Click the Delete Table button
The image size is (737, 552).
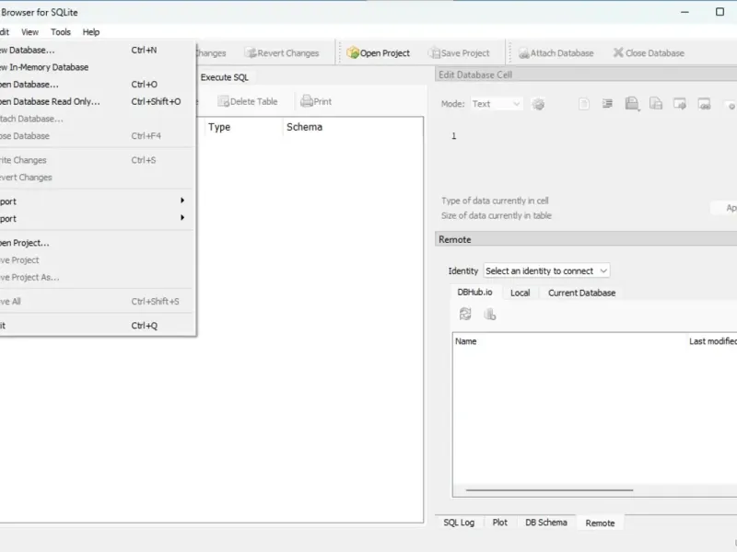(x=248, y=101)
